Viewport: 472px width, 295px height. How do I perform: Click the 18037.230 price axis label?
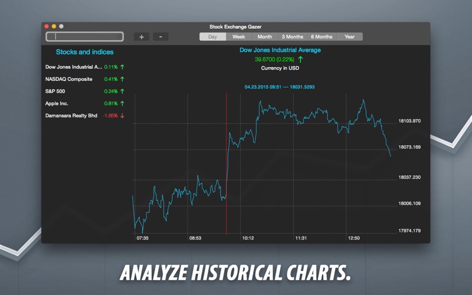(409, 178)
